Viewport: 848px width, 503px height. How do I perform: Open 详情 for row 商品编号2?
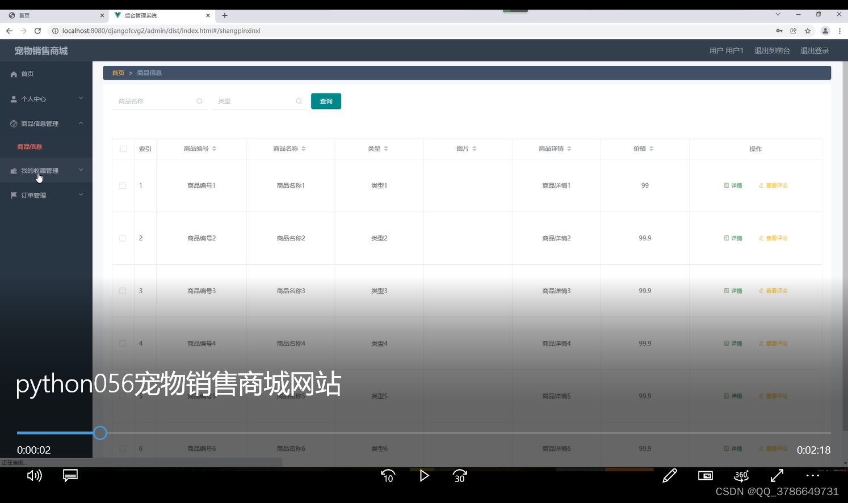pos(733,238)
